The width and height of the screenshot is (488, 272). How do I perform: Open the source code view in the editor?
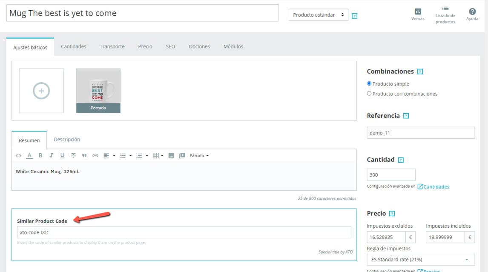18,155
